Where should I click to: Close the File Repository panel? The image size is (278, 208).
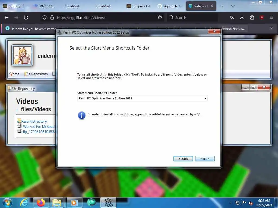[x=264, y=87]
